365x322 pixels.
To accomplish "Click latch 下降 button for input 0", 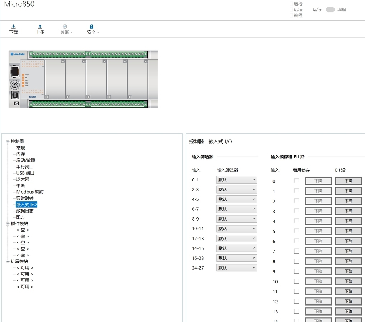I will click(318, 181).
